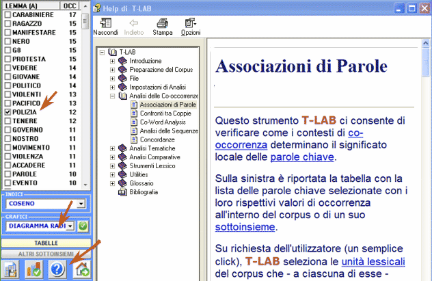This screenshot has height=281, width=432.
Task: Click the Strumenti Lessico book icon
Action: click(x=122, y=166)
